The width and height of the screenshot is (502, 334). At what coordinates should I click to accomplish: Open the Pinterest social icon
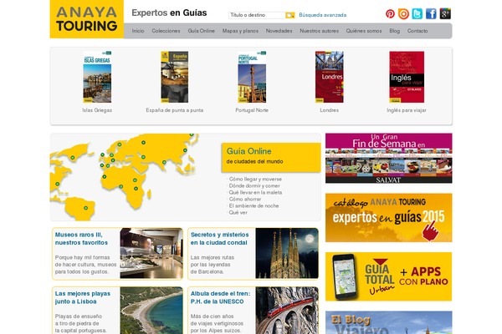pos(390,13)
